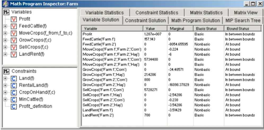Screen dimensions: 264x130
Task: Open the Matrix Statistics tab
Action: (x=206, y=13)
